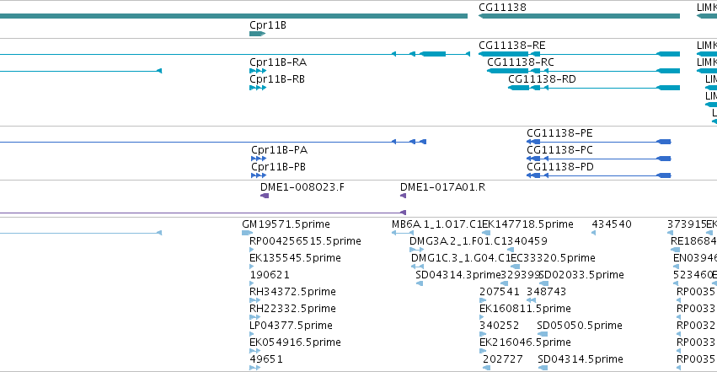Select EST EK054916.5prime
Image resolution: width=717 pixels, height=372 pixels.
click(x=295, y=342)
